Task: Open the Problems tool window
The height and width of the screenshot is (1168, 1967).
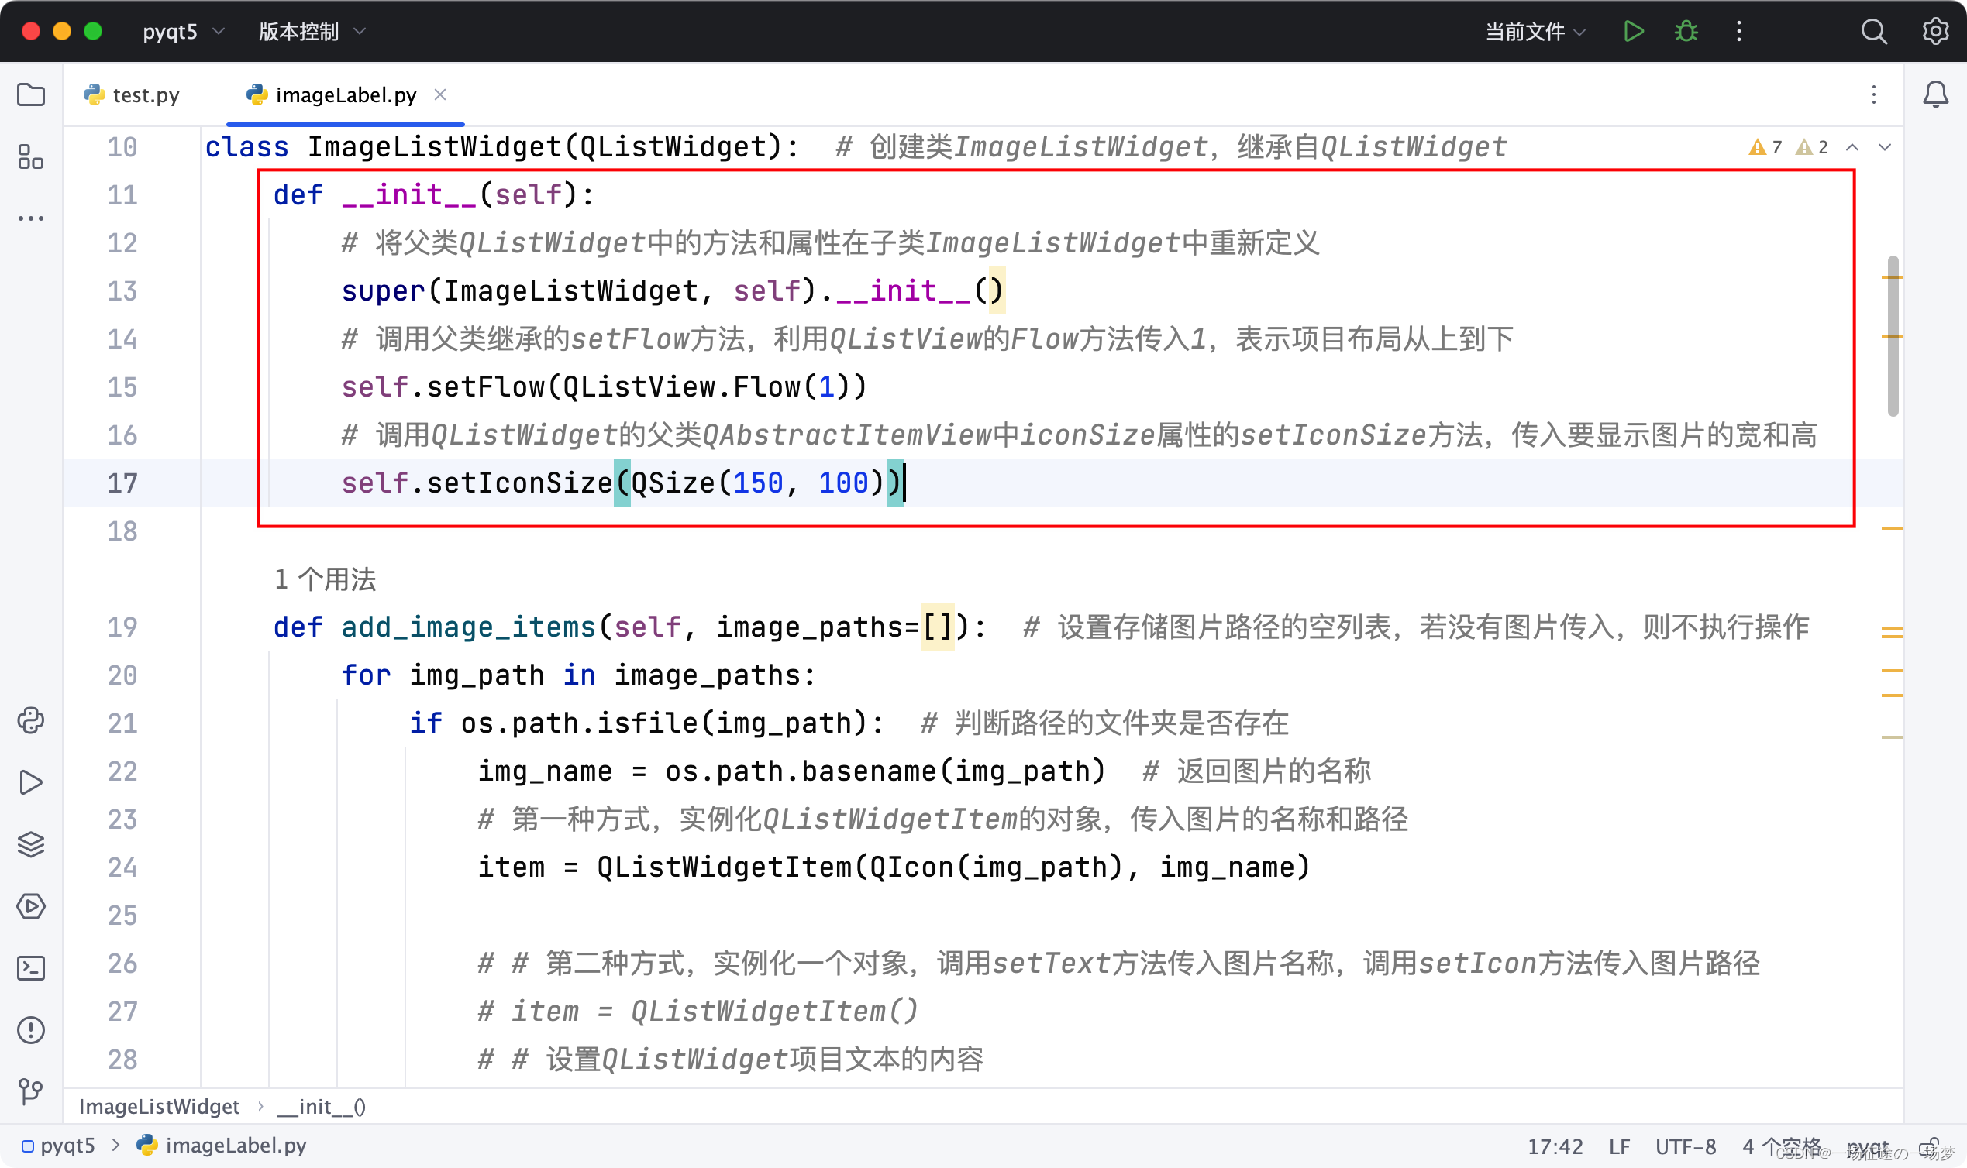Action: [x=31, y=1029]
